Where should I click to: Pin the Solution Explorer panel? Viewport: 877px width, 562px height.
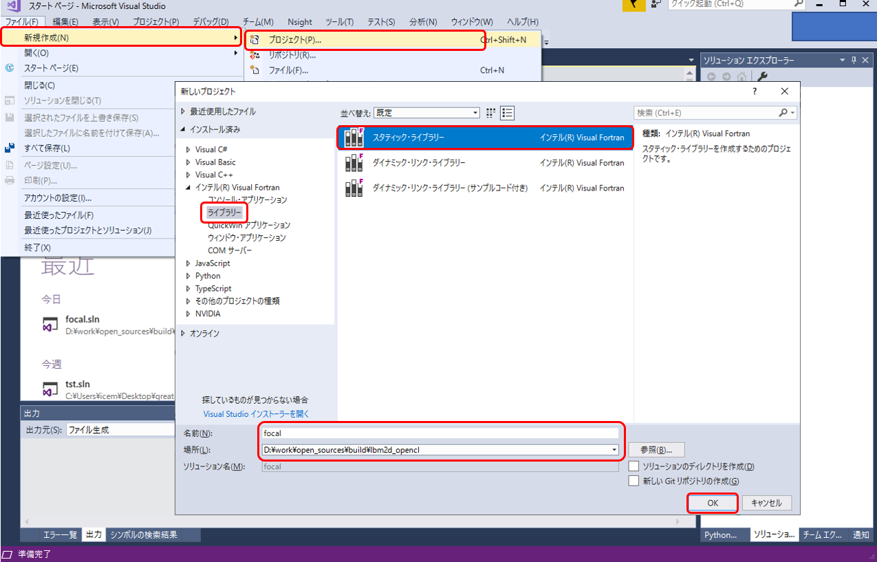coord(854,61)
